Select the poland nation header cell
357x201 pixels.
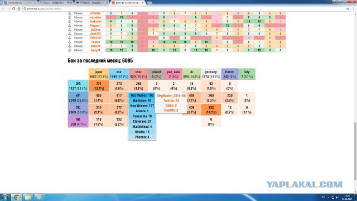tap(156, 74)
